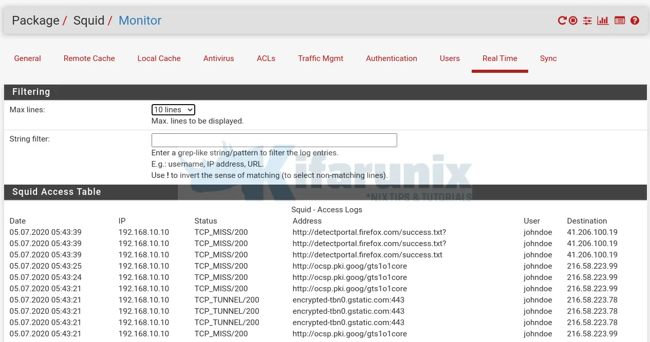Click inside the String filter text field

[274, 139]
